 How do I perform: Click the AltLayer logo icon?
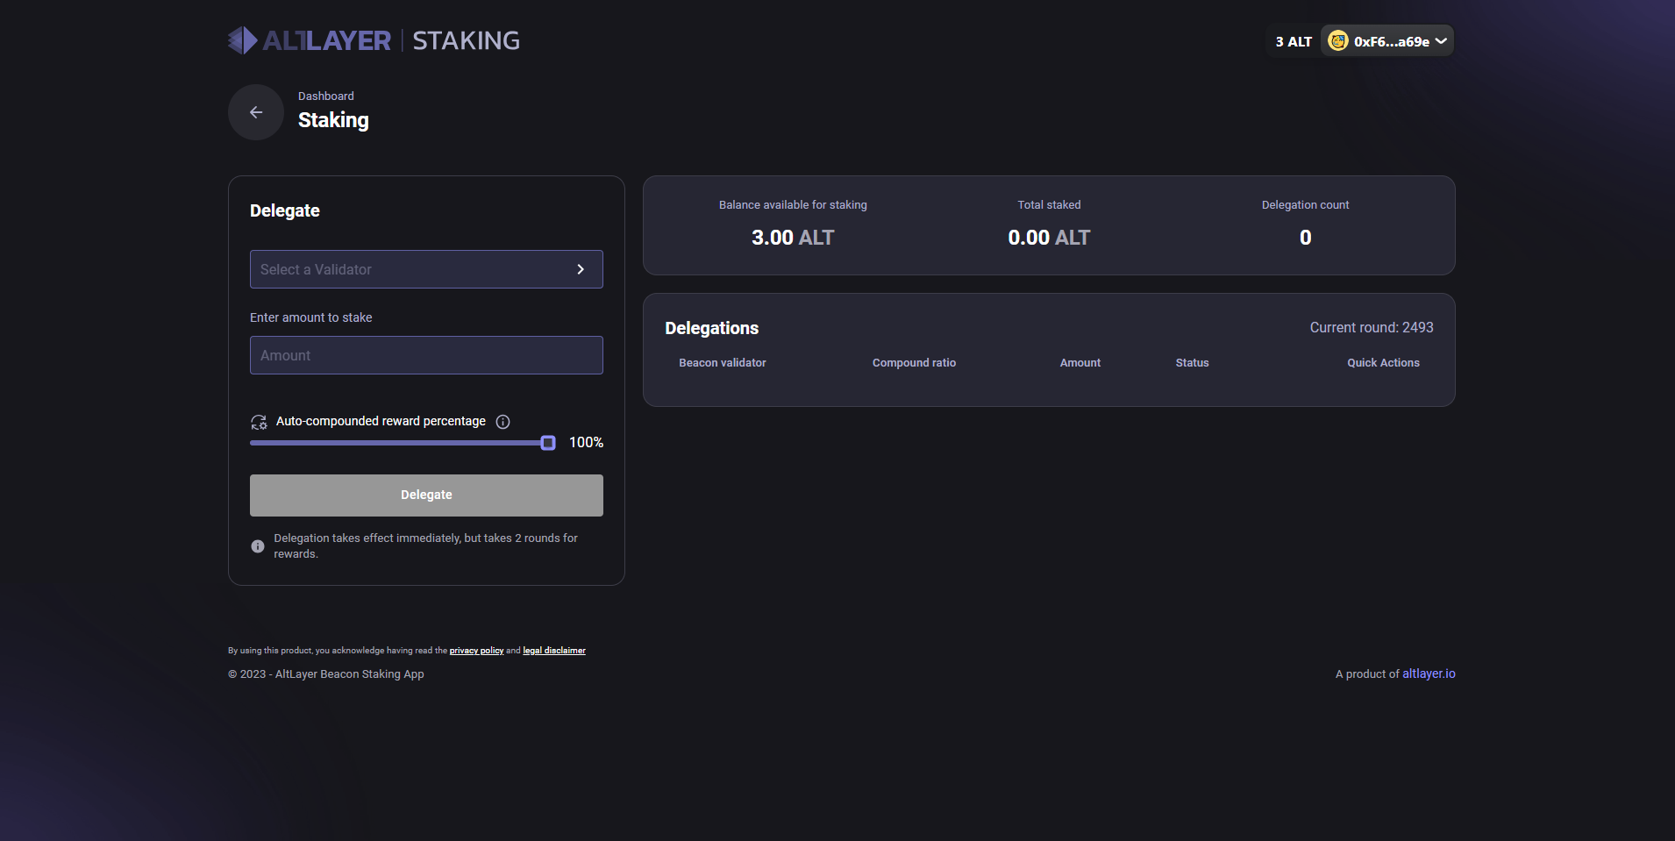point(243,40)
